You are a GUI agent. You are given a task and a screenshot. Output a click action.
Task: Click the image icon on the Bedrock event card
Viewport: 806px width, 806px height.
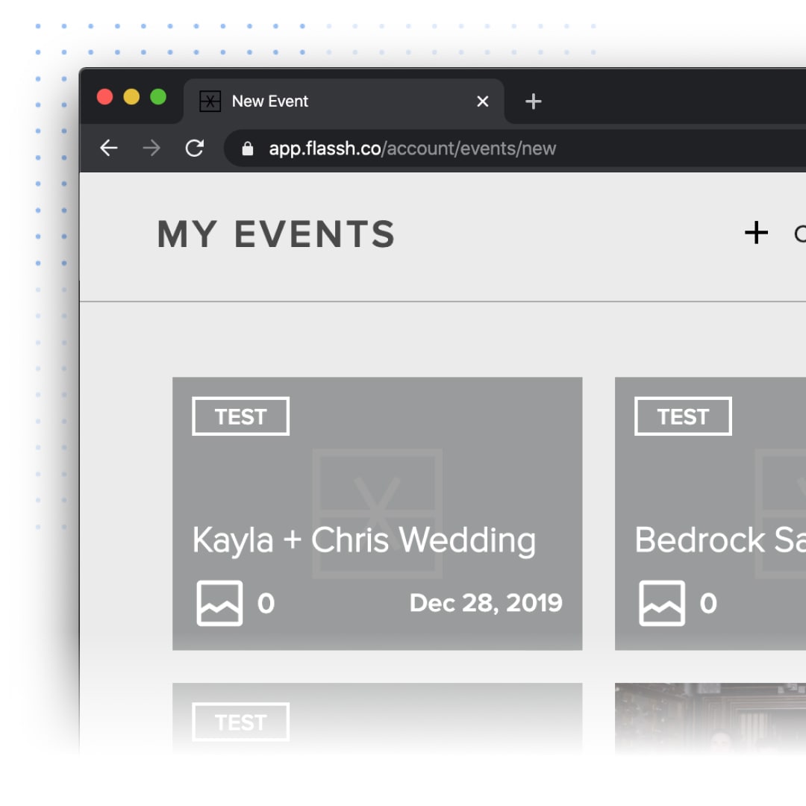pos(663,602)
